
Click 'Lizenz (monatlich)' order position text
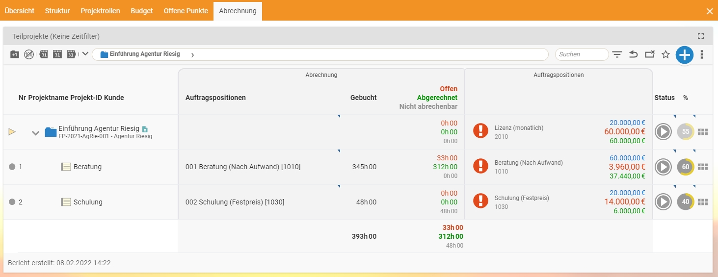[x=519, y=128]
